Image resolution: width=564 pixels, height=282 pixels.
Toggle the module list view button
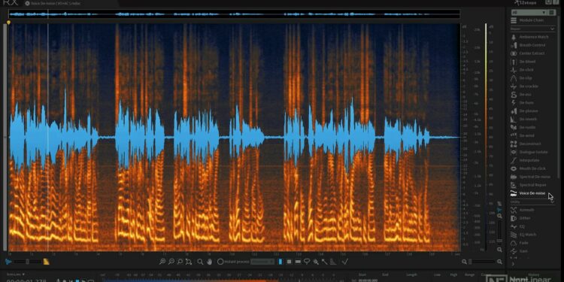551,12
